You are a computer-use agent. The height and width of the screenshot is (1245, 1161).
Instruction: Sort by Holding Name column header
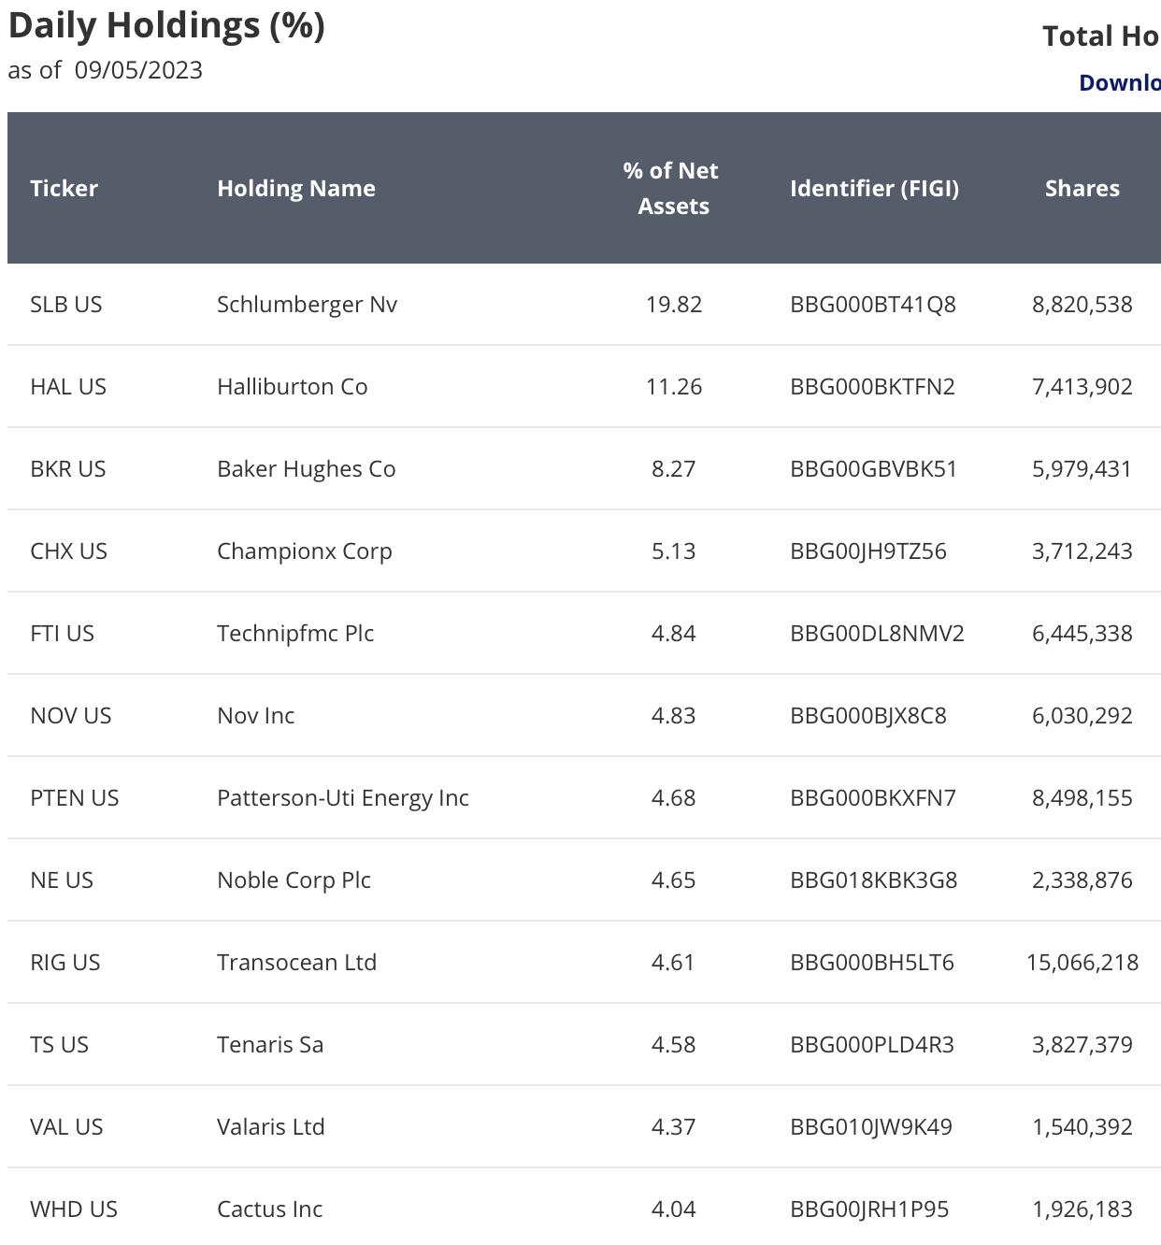pos(296,188)
